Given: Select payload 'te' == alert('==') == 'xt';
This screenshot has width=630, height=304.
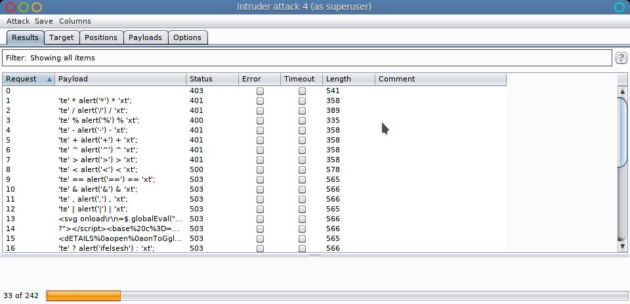Looking at the screenshot, I should (106, 179).
